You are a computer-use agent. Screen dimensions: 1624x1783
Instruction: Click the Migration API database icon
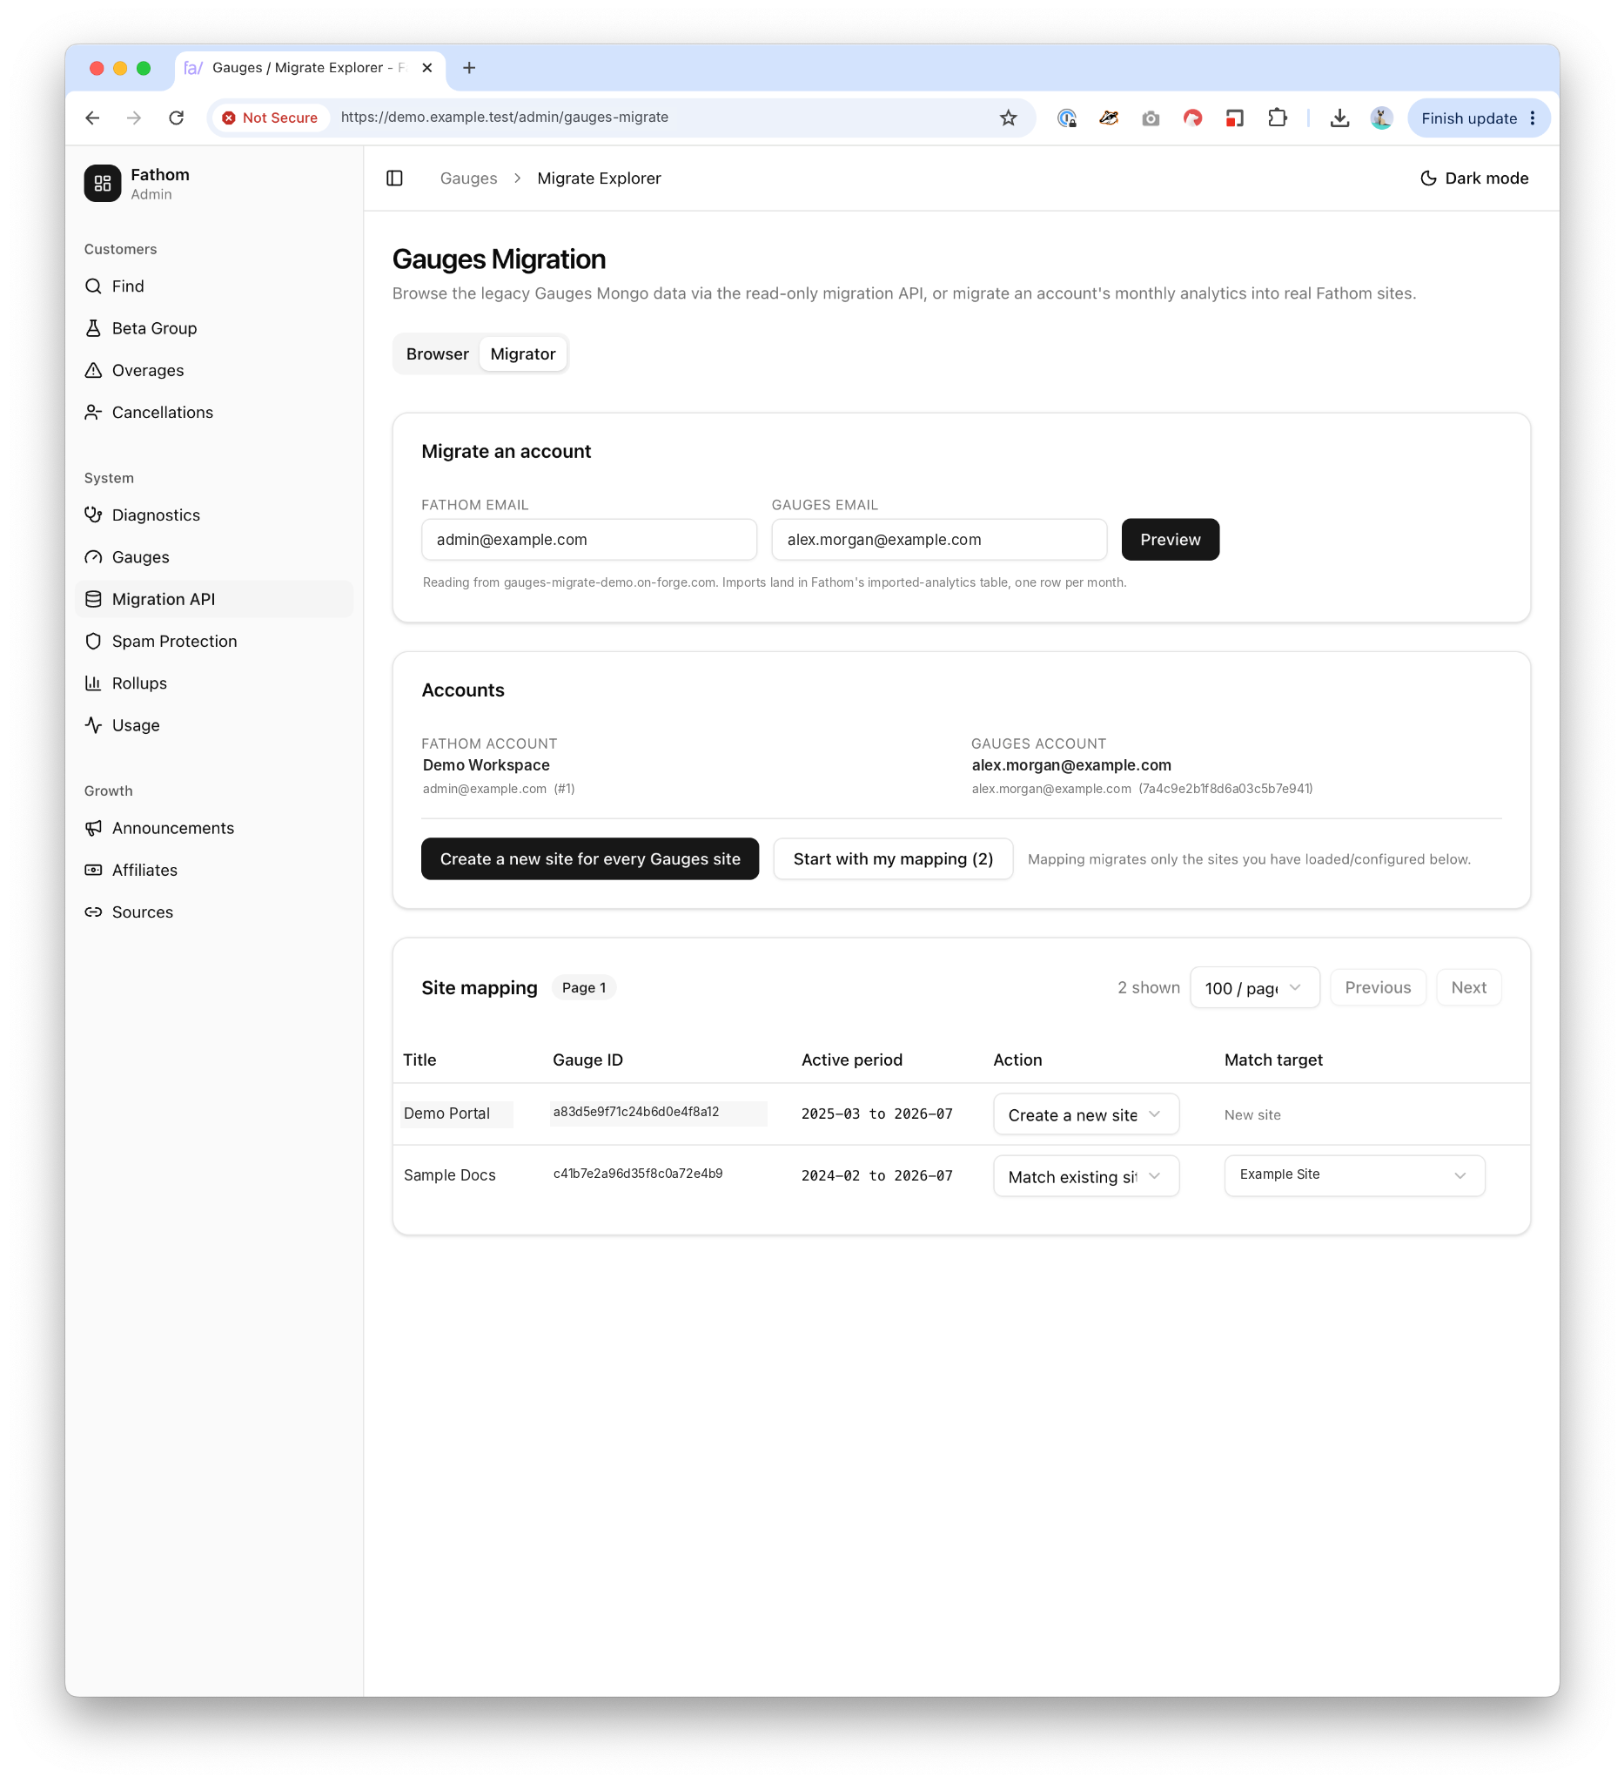[93, 599]
